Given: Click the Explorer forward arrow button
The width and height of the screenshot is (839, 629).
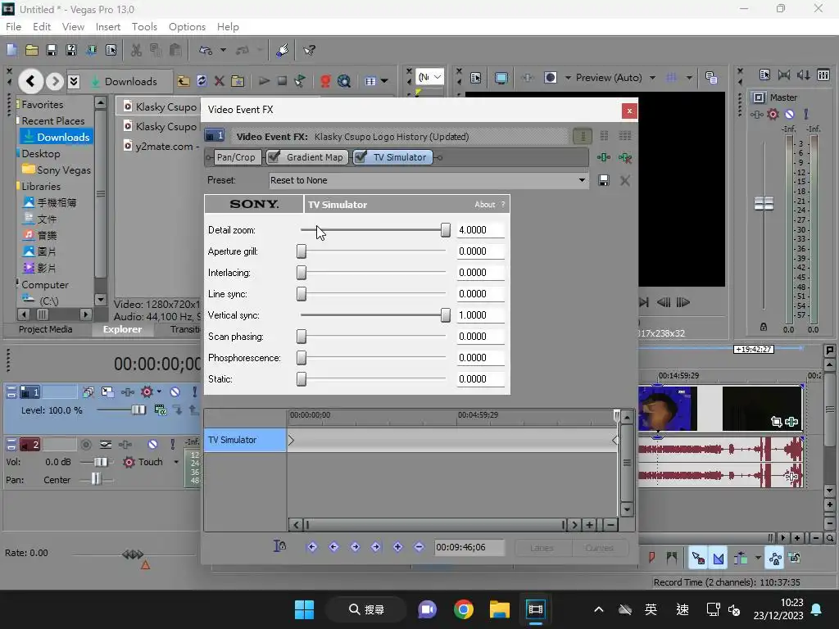Looking at the screenshot, I should 54,81.
